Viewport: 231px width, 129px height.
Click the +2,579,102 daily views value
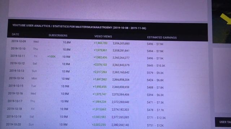tap(100, 64)
